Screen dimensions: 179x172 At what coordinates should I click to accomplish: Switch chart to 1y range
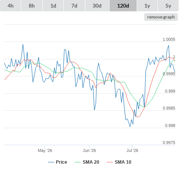click(147, 6)
